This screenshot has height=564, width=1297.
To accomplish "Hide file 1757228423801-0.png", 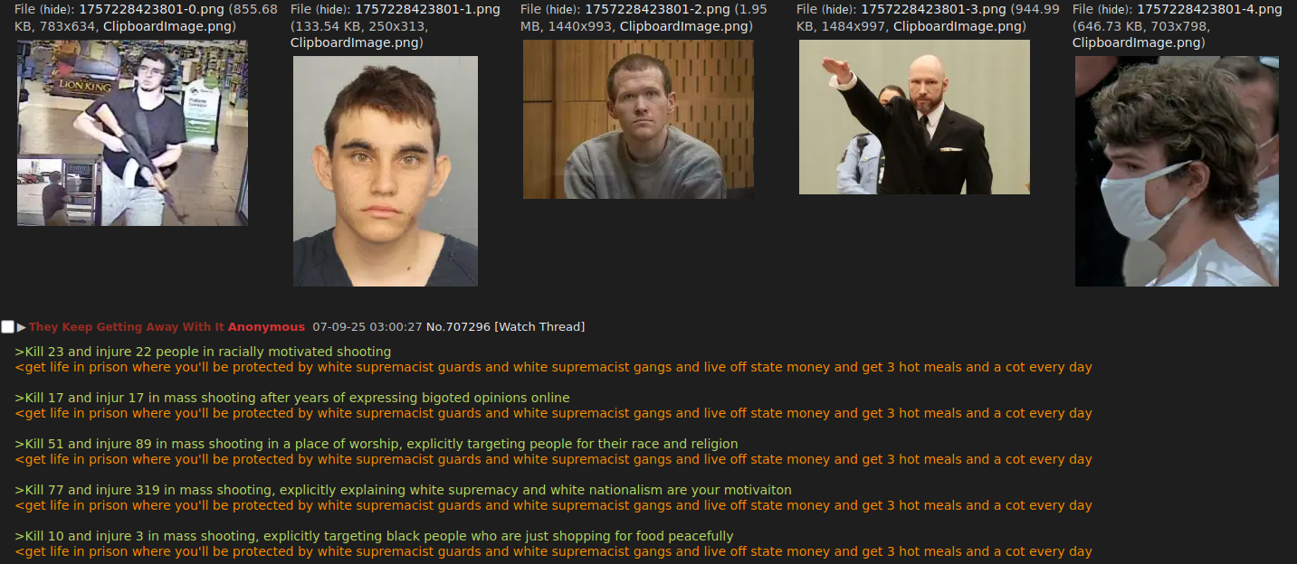I will pos(57,9).
